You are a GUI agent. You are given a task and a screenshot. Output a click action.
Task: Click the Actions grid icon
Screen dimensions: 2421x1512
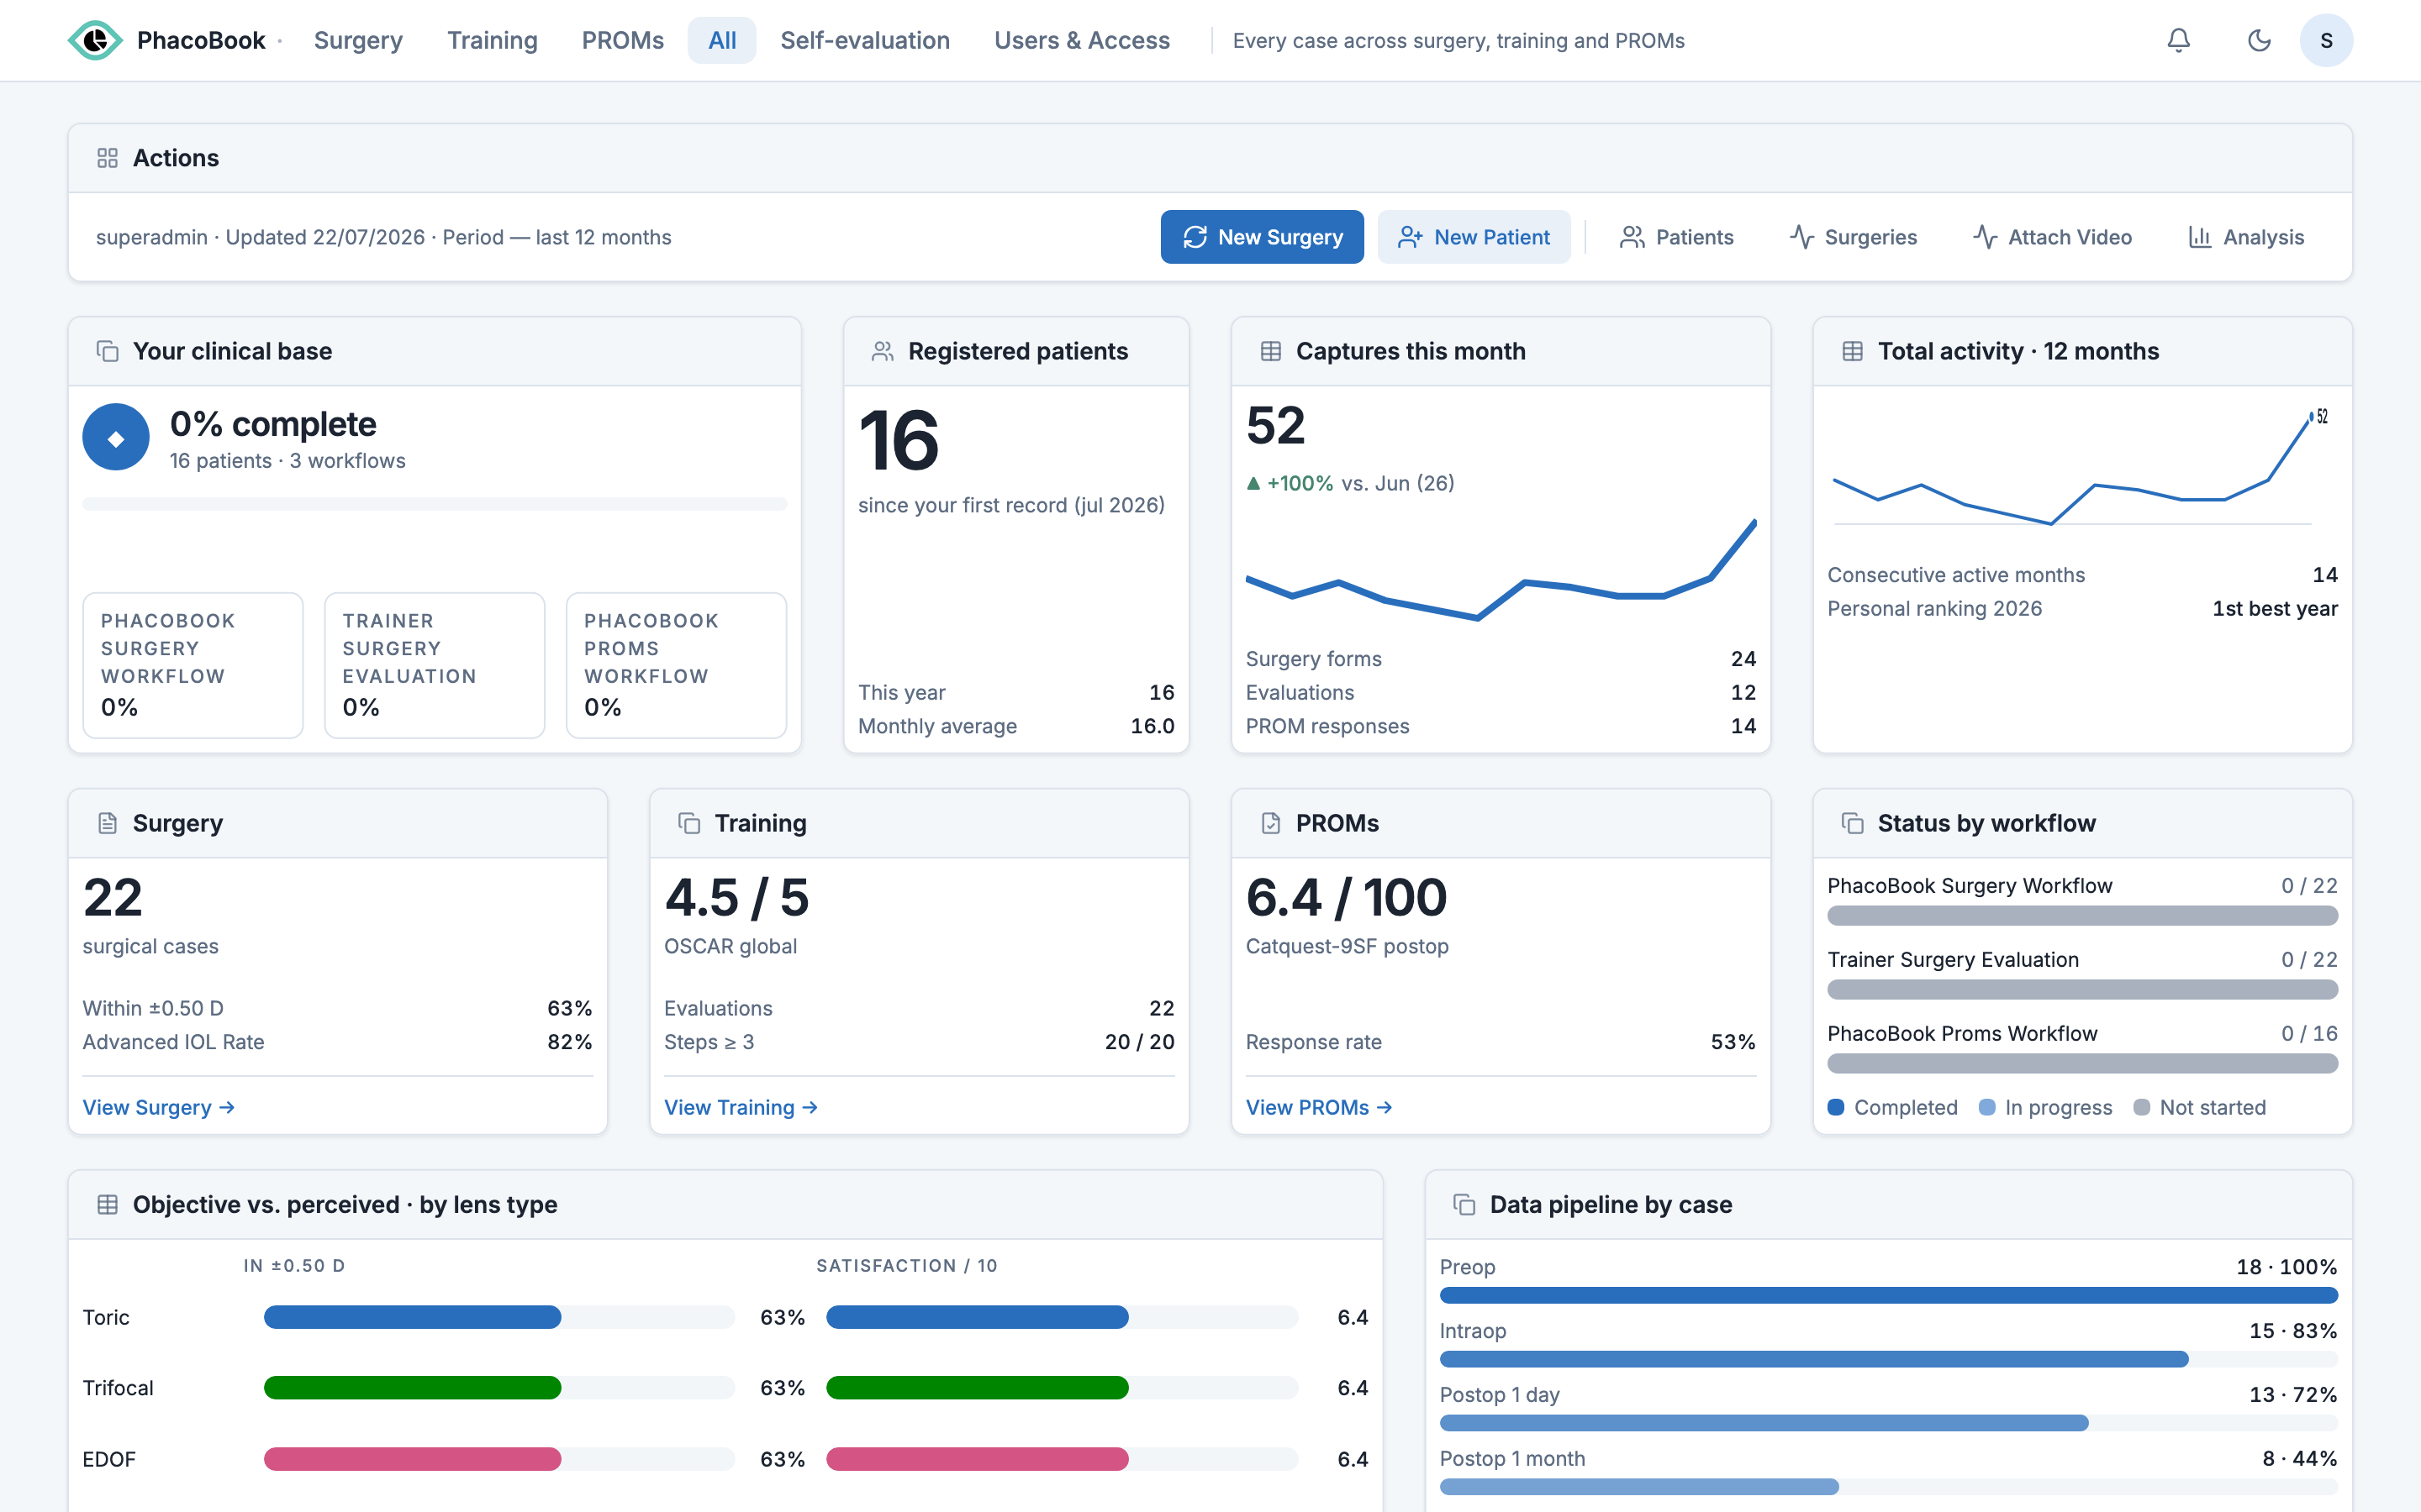tap(107, 158)
